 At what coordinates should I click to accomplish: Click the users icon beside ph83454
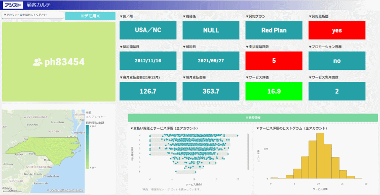click(37, 62)
